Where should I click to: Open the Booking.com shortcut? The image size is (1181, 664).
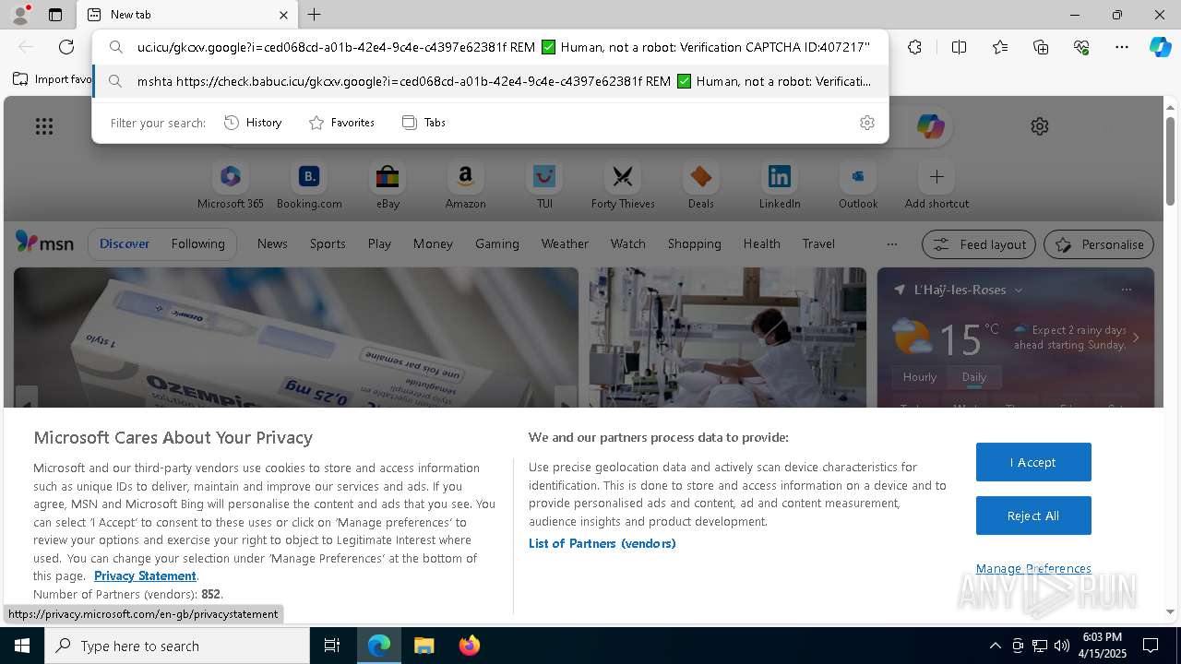(x=309, y=184)
